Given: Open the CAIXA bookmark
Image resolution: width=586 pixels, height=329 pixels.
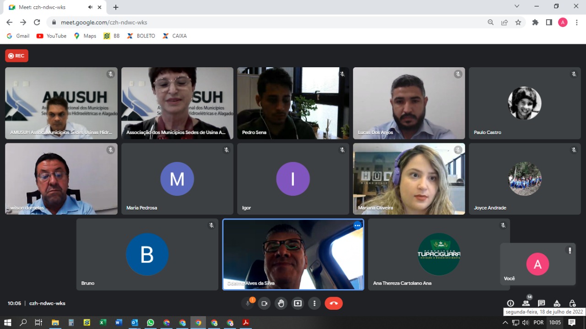Looking at the screenshot, I should click(x=175, y=36).
